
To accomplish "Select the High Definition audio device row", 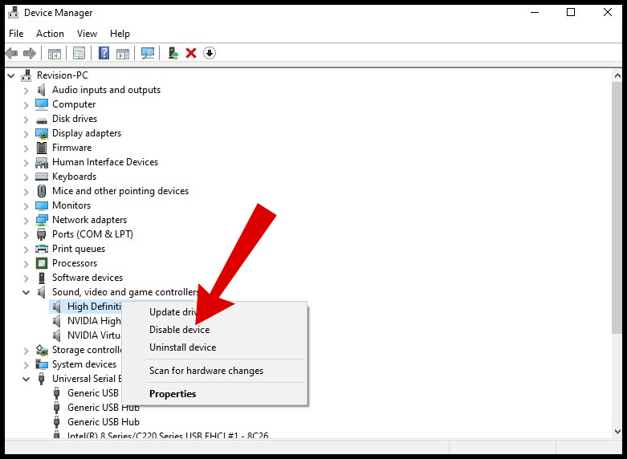I will [x=94, y=307].
